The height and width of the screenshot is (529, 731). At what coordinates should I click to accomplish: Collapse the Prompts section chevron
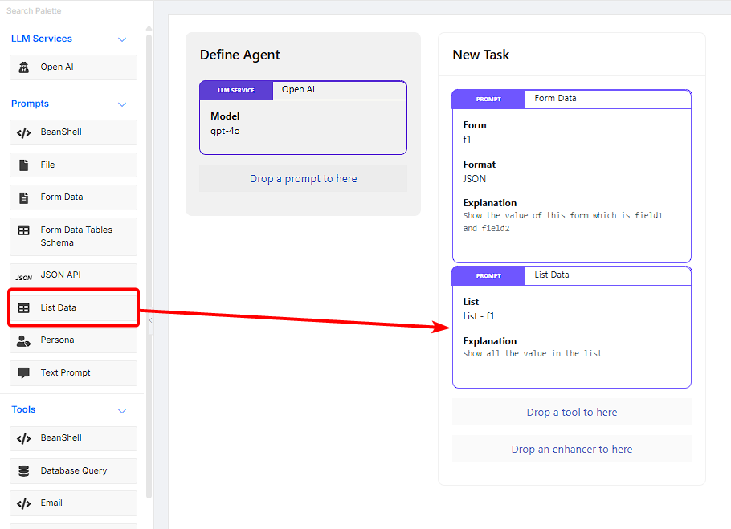(122, 104)
